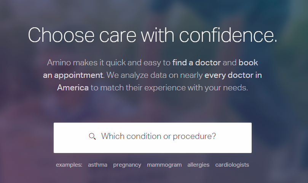308x183 pixels.
Task: Click the bold "an appointment" text
Action: pyautogui.click(x=73, y=75)
